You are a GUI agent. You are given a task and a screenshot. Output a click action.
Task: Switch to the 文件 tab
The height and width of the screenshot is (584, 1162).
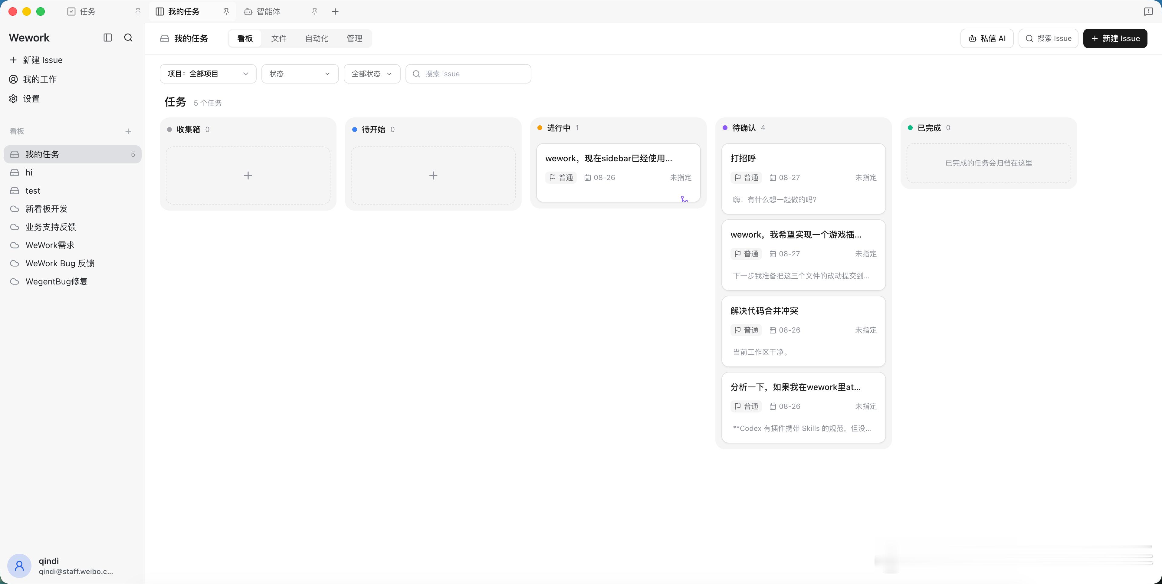pos(279,38)
